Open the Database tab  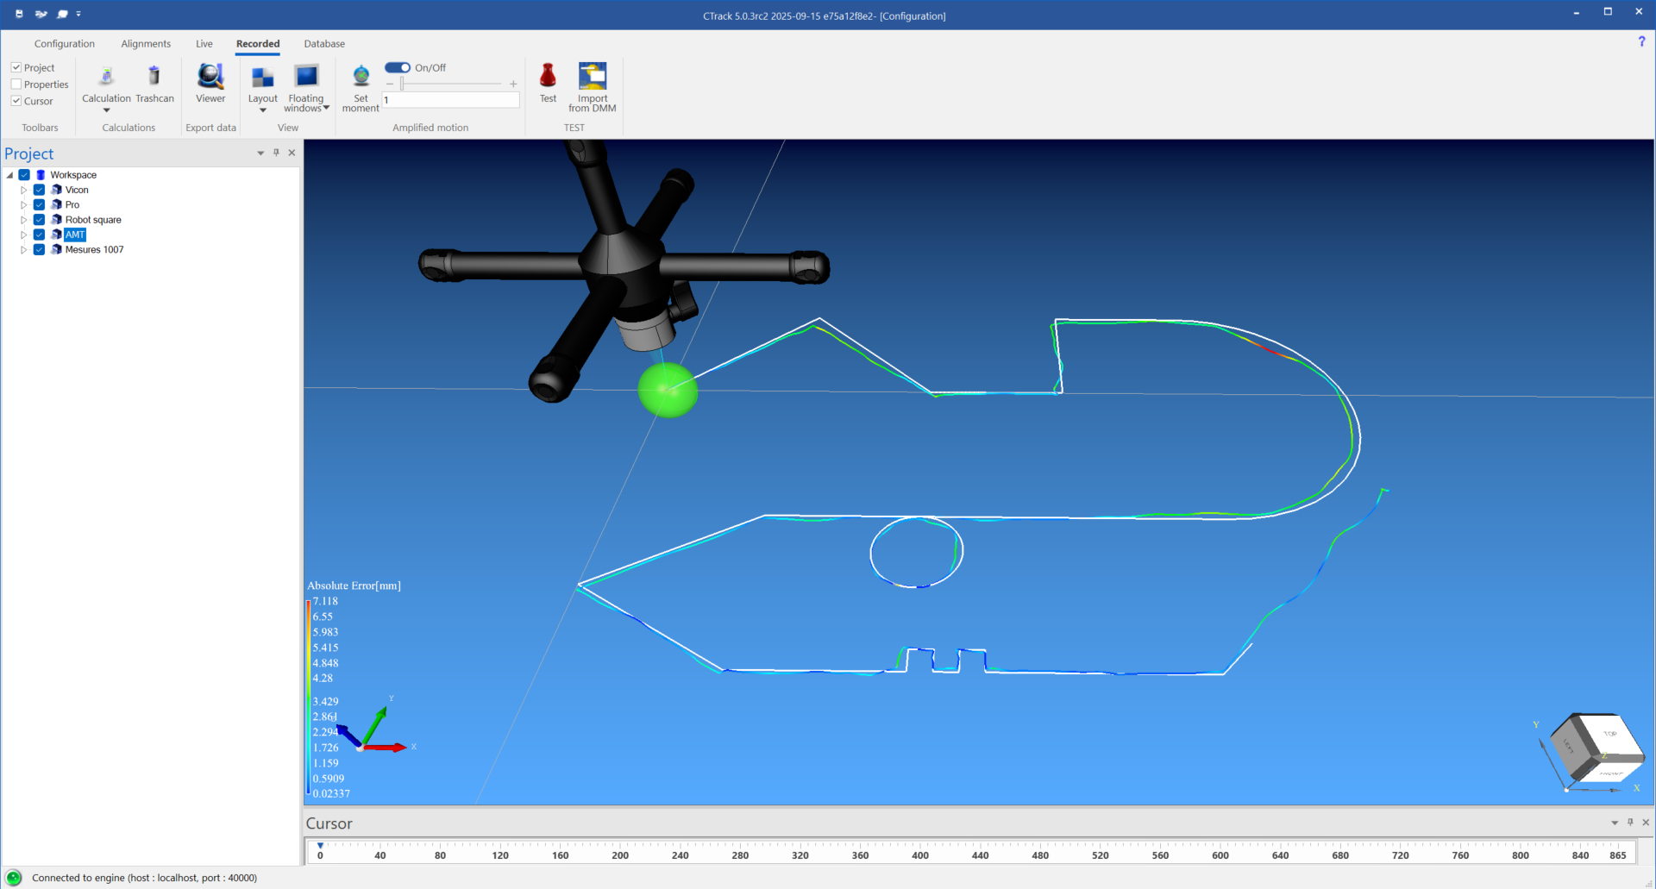point(324,44)
